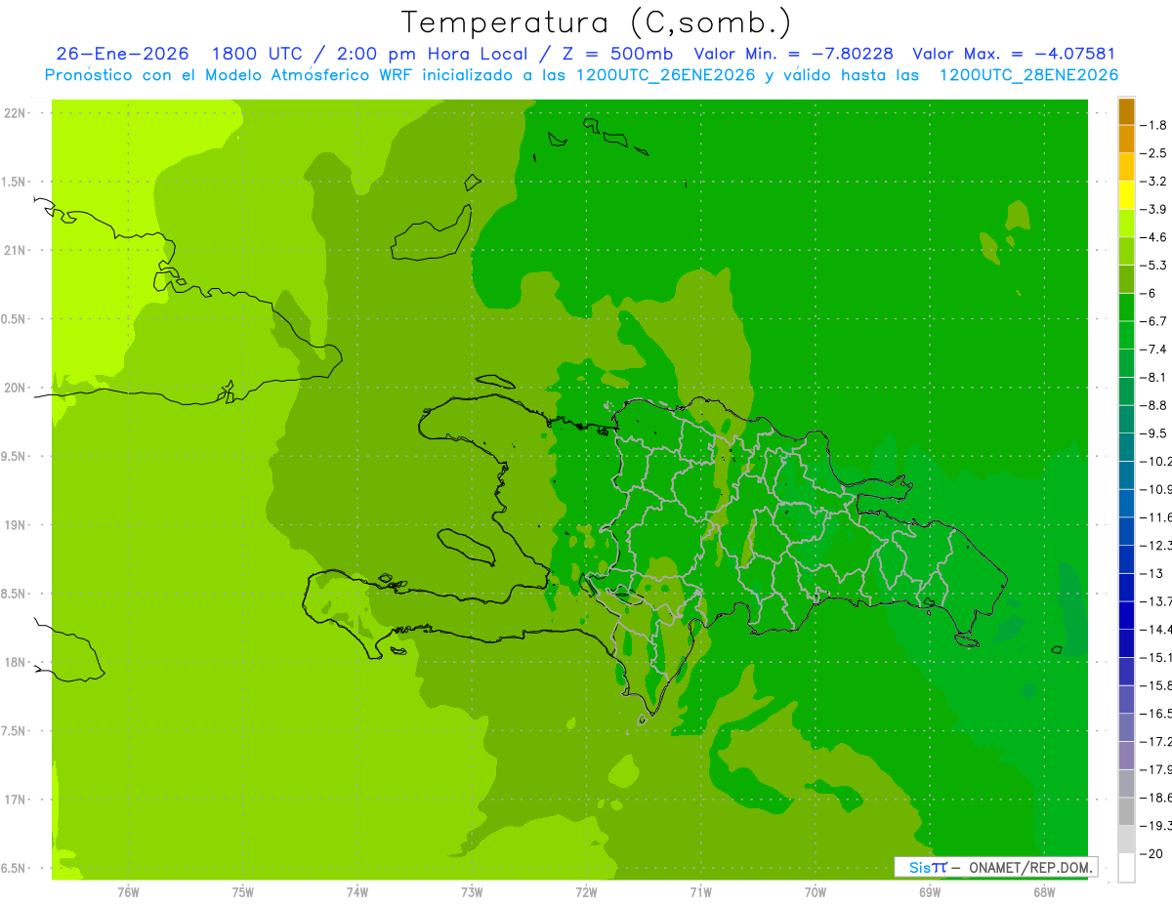1172x905 pixels.
Task: Click the '72W' longitude label
Action: point(586,891)
